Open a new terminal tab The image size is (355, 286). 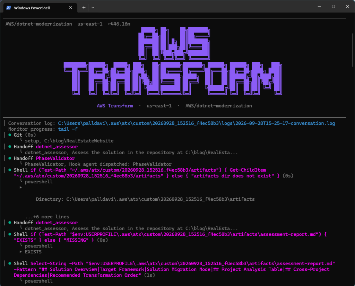click(x=84, y=8)
